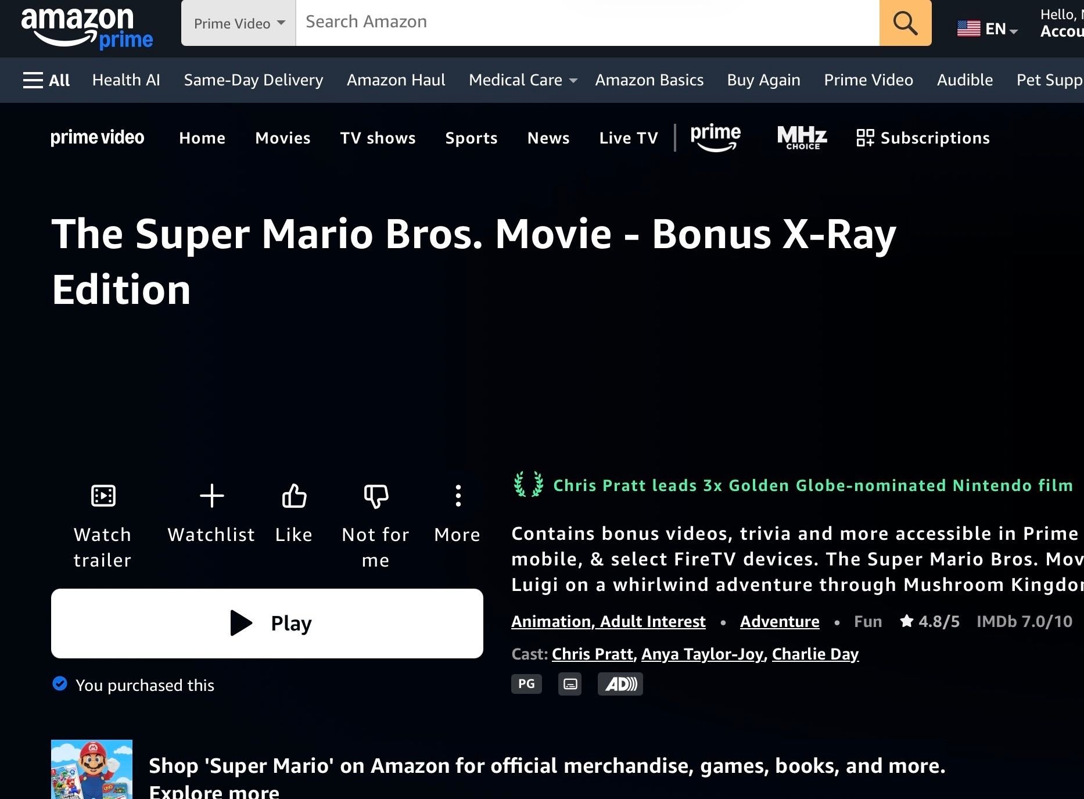Switch to the Live TV tab
Screen dimensions: 1084x799
(629, 138)
